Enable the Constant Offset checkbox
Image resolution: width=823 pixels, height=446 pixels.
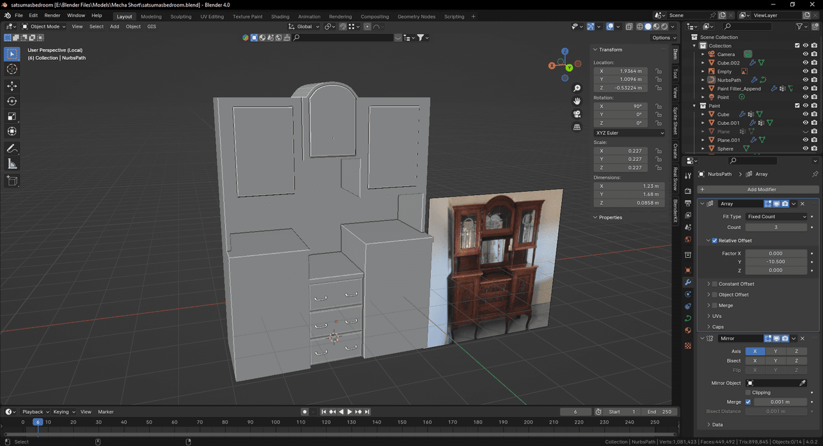[714, 284]
